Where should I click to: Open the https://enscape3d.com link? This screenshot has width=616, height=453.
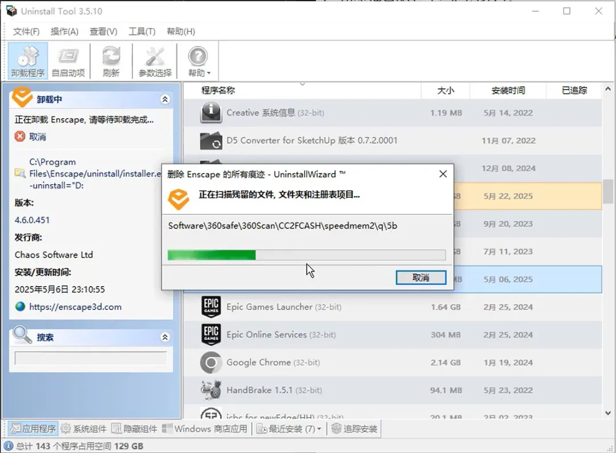(x=75, y=307)
